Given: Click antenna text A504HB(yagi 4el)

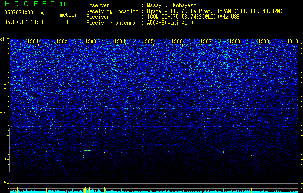Looking at the screenshot, I should tap(170, 23).
